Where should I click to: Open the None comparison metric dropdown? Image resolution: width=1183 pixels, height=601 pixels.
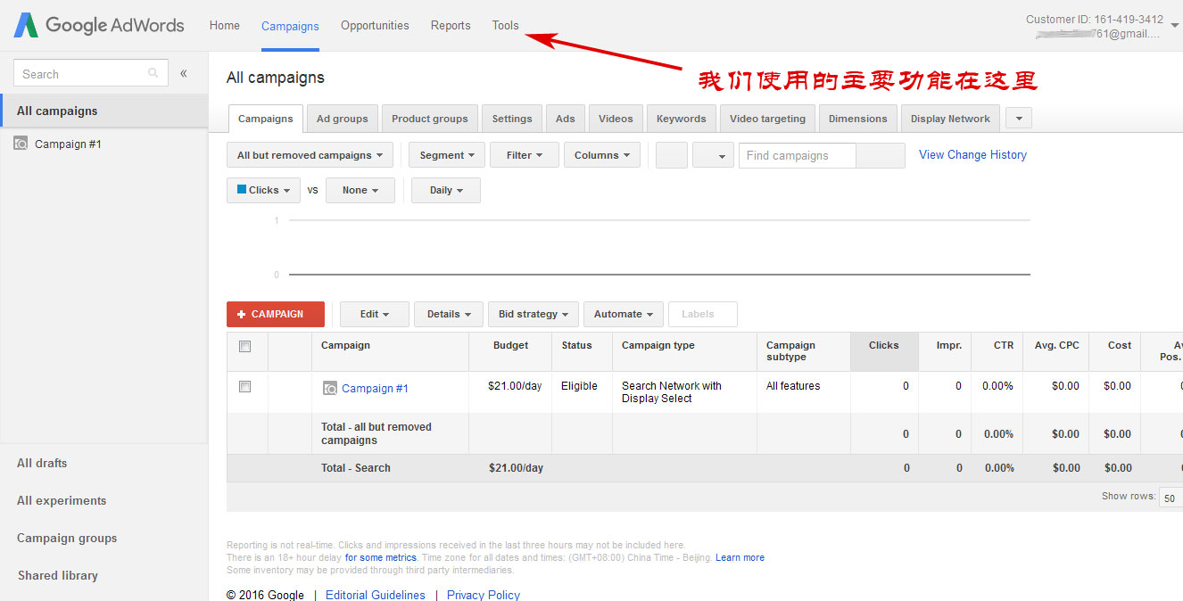360,190
